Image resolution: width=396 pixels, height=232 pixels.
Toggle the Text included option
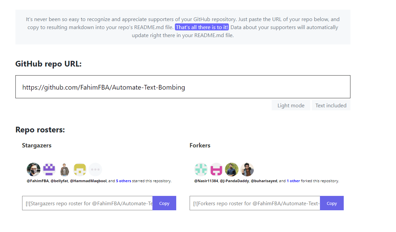[x=331, y=106]
